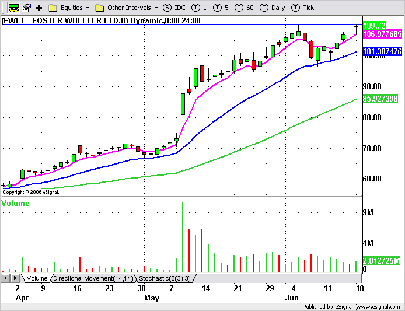Click the 9M volume axis label
Image resolution: width=405 pixels, height=311 pixels.
[368, 212]
